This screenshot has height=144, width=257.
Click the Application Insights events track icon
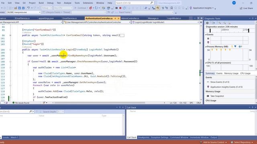[208, 42]
